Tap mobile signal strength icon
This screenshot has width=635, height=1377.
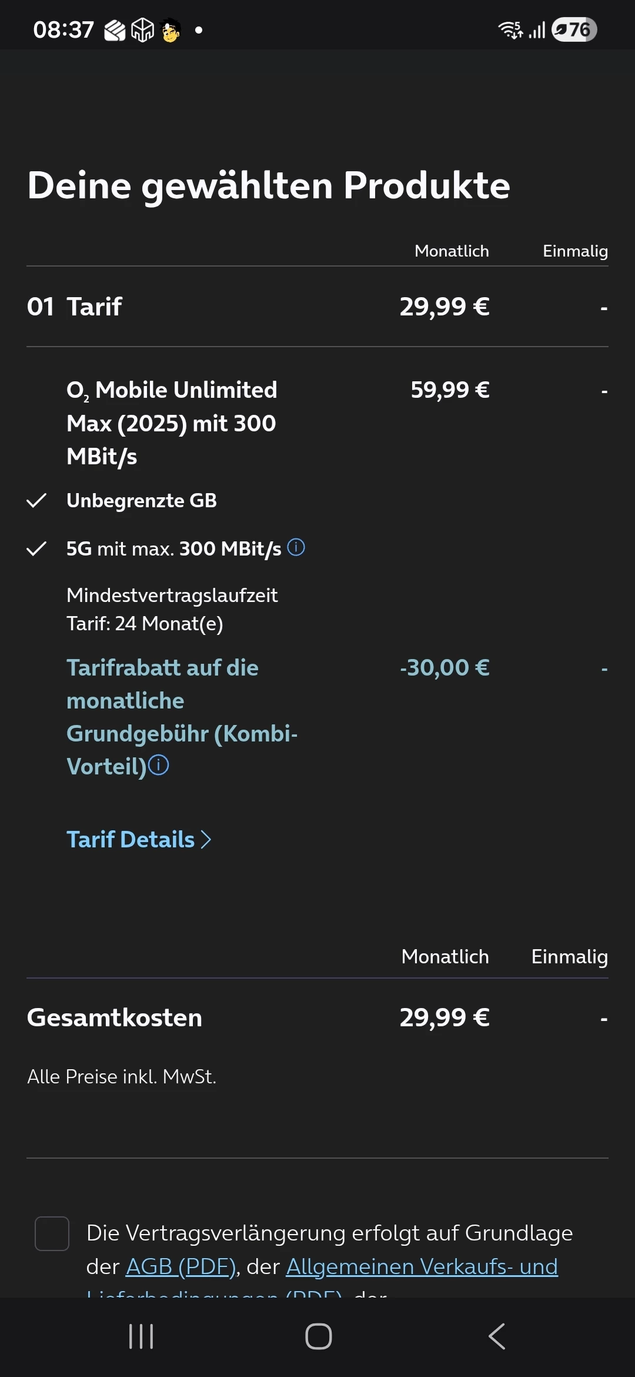click(x=537, y=29)
